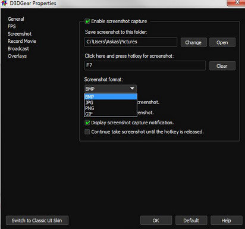
Task: Clear the screenshot hotkey
Action: (x=222, y=66)
